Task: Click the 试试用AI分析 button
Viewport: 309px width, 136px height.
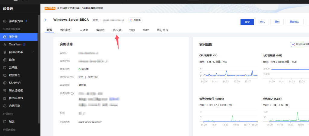Action: [x=299, y=45]
